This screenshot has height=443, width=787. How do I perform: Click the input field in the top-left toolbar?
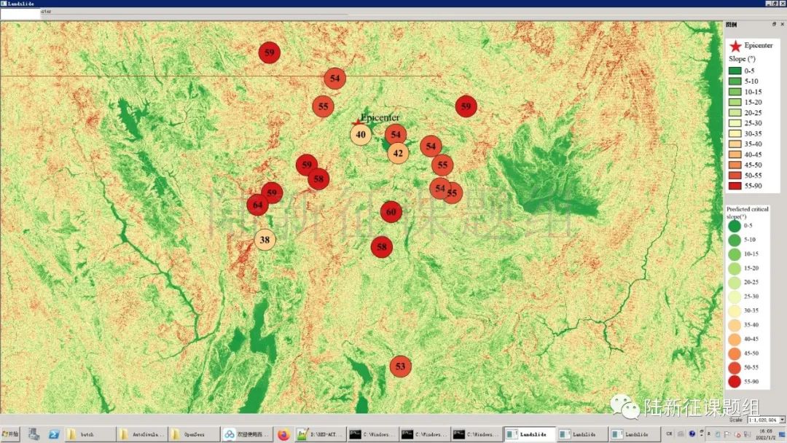click(20, 12)
